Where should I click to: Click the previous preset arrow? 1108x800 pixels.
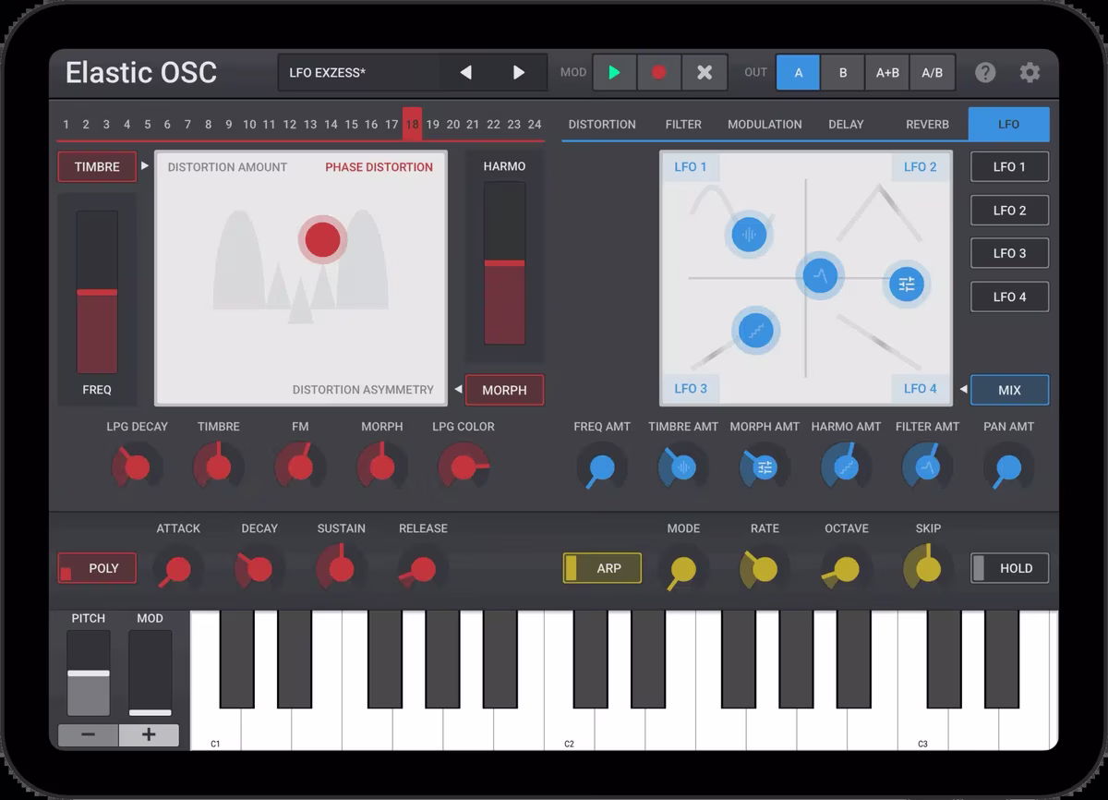(465, 72)
